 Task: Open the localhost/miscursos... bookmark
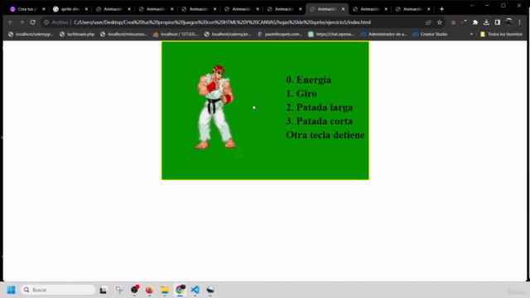pos(123,34)
